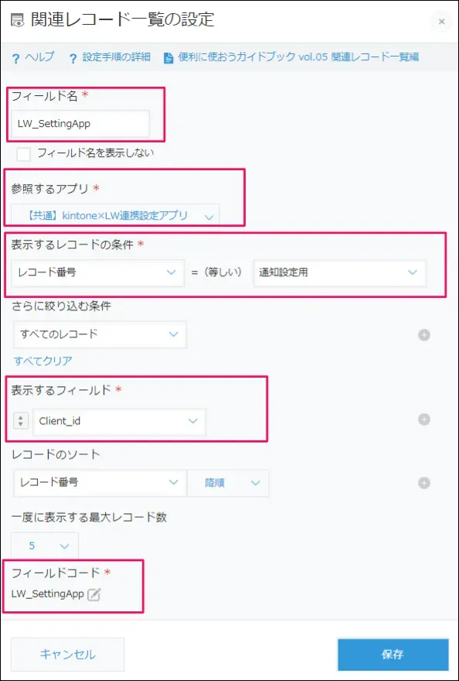Image resolution: width=459 pixels, height=681 pixels.
Task: Change the 降順 sort order dropdown
Action: [x=228, y=483]
